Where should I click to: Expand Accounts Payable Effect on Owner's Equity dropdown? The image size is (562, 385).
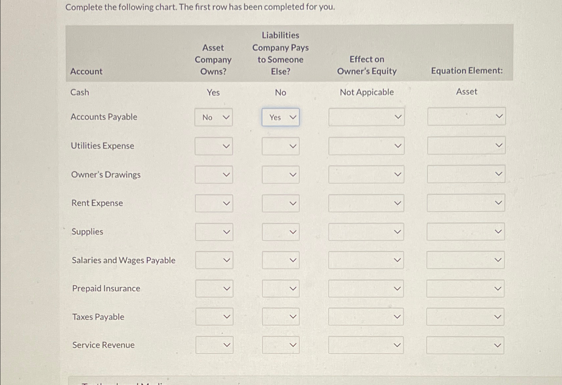click(x=367, y=117)
